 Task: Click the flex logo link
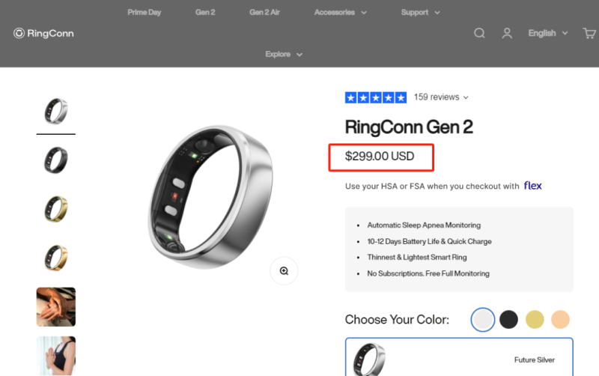coord(532,186)
